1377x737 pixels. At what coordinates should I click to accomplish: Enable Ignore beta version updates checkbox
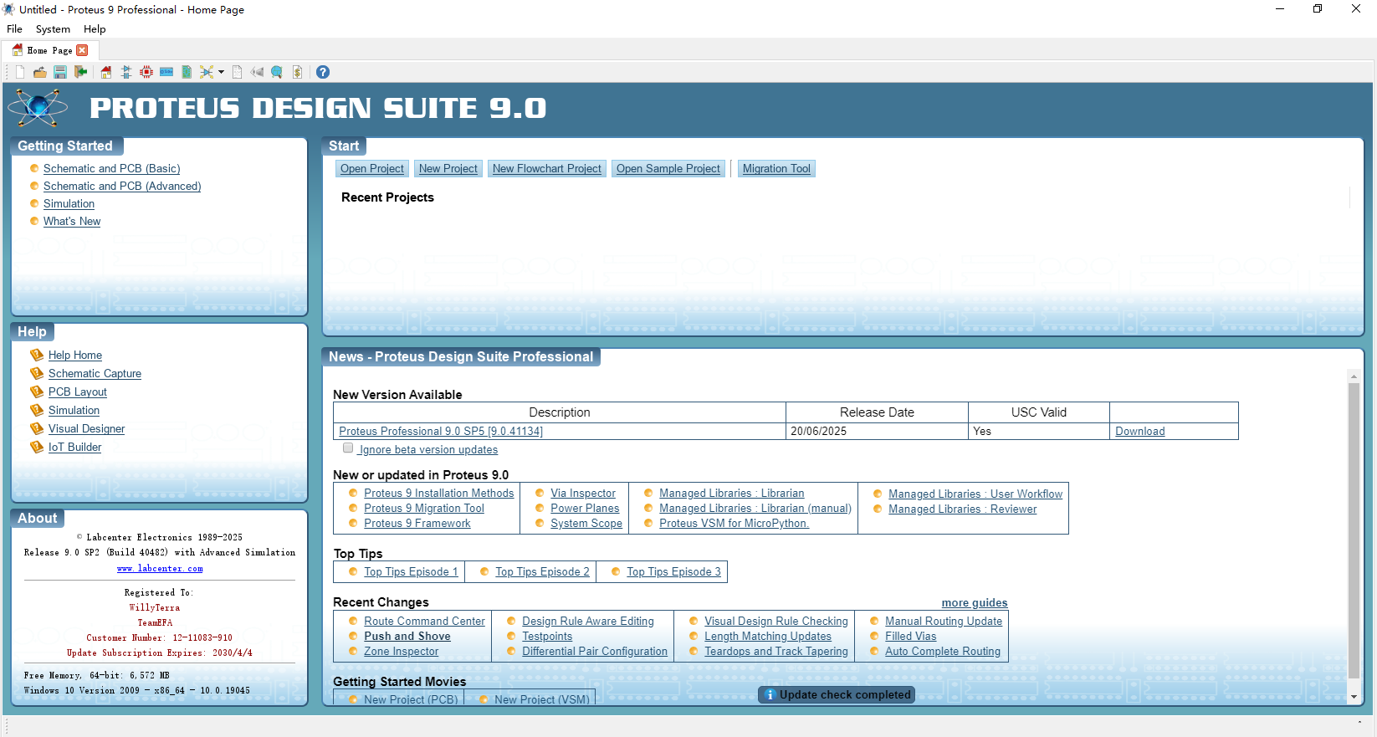(348, 448)
